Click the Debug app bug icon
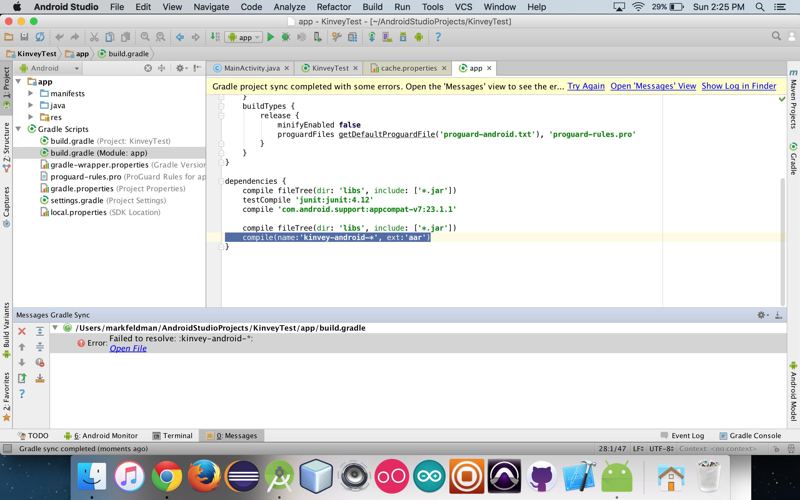Image resolution: width=800 pixels, height=500 pixels. coord(286,37)
